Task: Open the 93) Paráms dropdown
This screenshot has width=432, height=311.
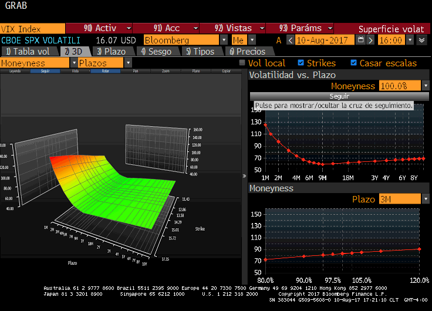Action: tap(300, 28)
